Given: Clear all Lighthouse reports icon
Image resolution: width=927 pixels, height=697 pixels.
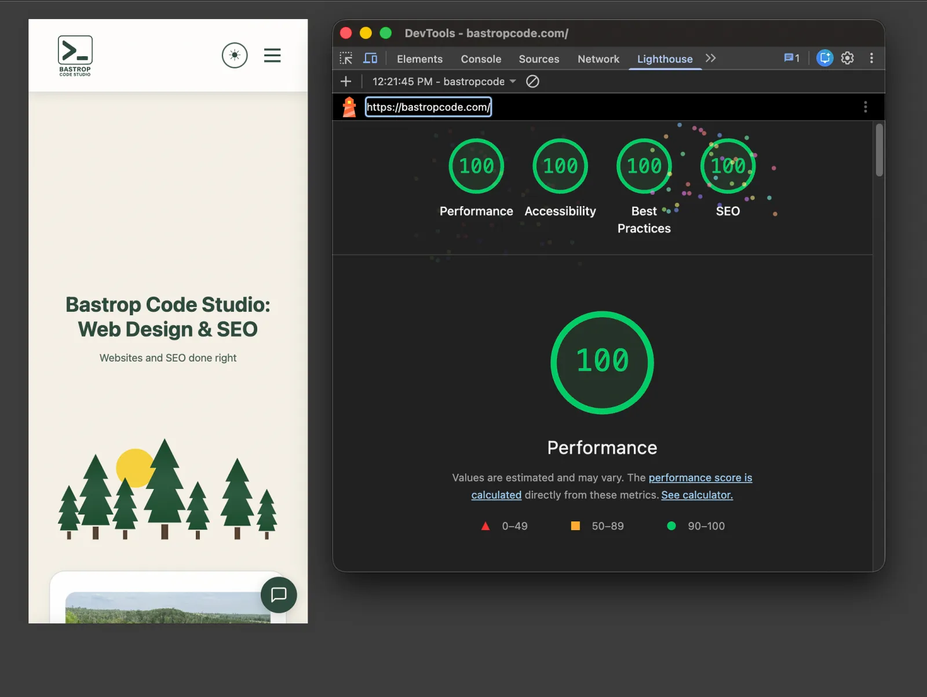Looking at the screenshot, I should tap(532, 82).
